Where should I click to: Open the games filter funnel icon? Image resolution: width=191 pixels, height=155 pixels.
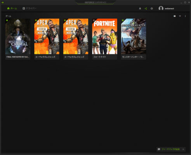point(180,16)
